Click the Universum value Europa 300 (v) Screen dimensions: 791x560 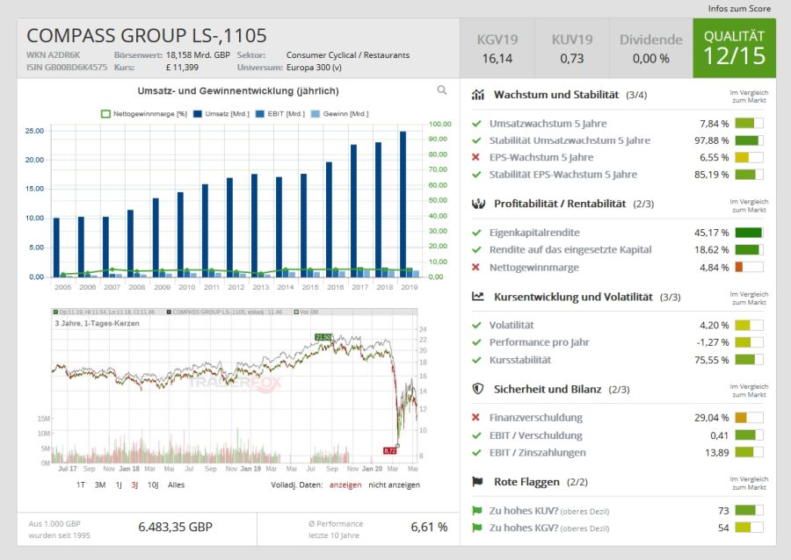[x=314, y=68]
